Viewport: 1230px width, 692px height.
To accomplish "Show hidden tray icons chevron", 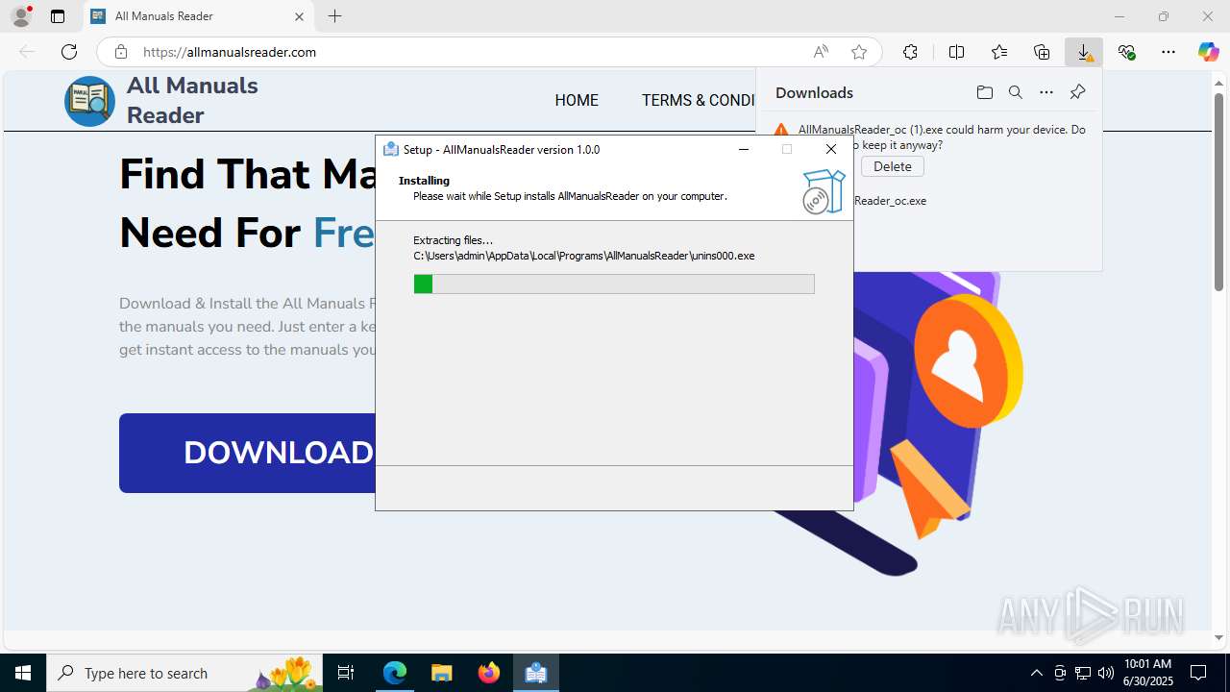I will 1036,673.
